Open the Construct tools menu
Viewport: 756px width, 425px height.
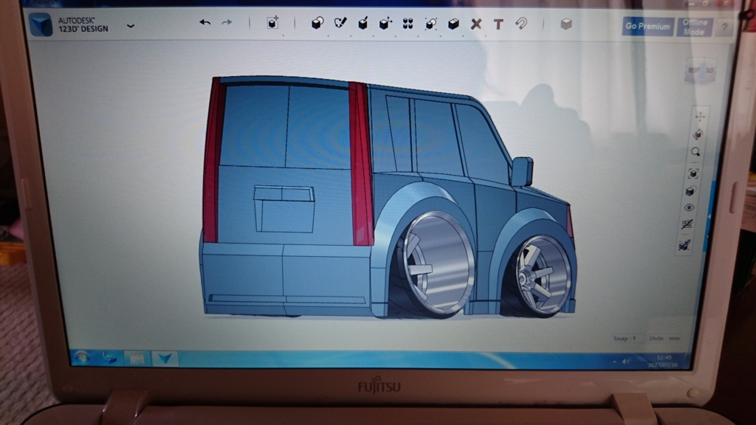pos(362,23)
